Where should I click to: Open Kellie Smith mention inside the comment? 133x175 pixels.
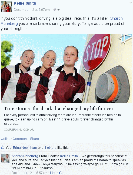(x=69, y=156)
